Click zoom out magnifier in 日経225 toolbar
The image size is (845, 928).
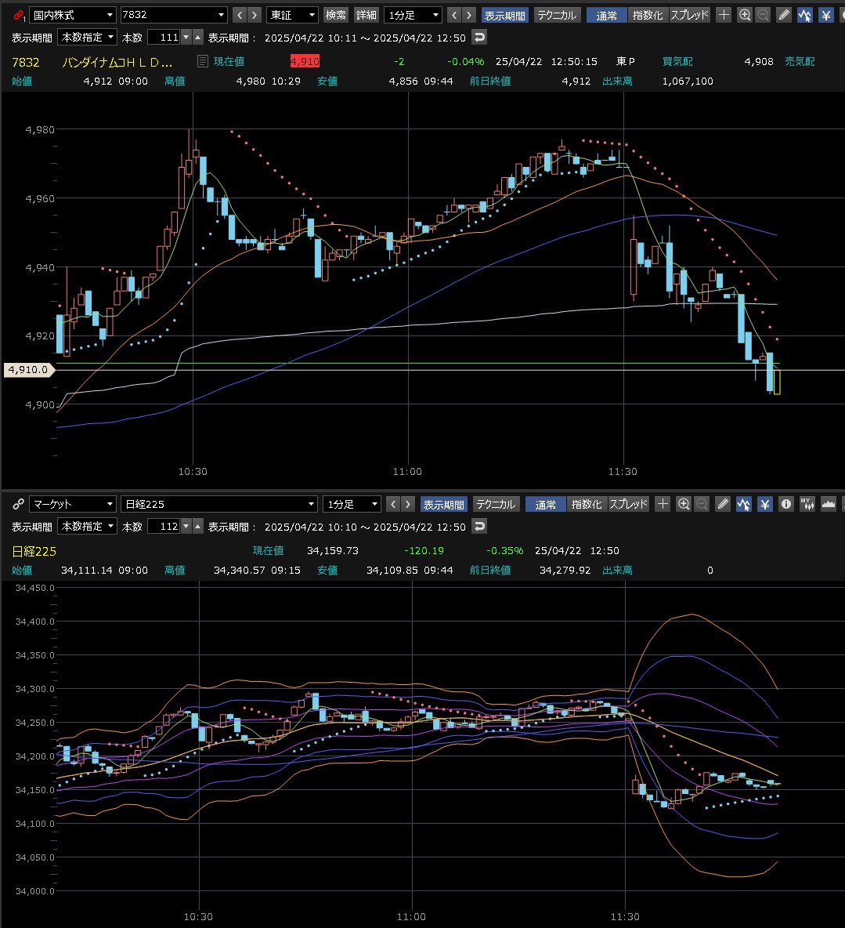pyautogui.click(x=702, y=504)
